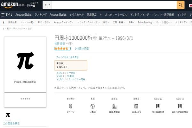Open 詳細検索 in the books subnav
This screenshot has height=128, width=192.
[x=12, y=22]
